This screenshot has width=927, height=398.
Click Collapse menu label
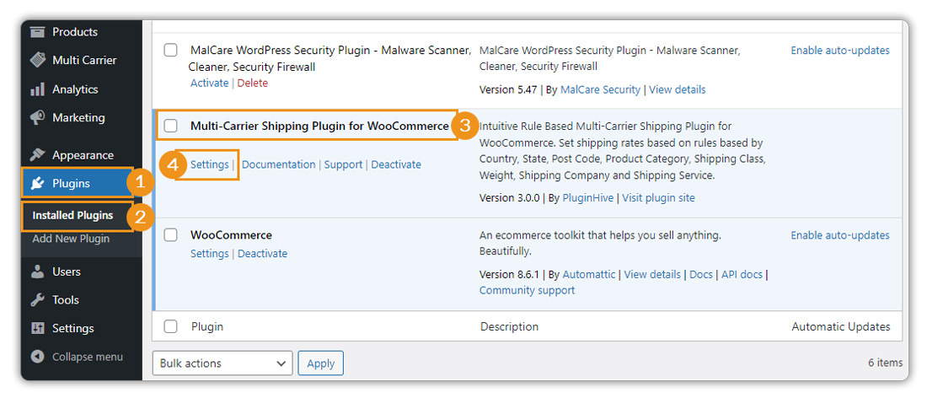pyautogui.click(x=88, y=357)
